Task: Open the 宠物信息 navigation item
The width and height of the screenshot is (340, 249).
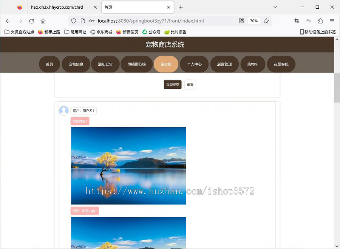Action: tap(76, 64)
